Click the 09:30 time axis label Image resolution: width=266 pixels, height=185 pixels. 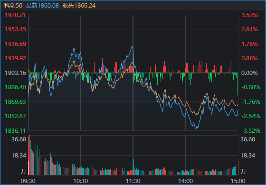[28, 181]
